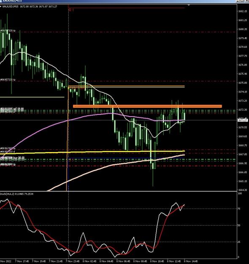Select the yellow trendline on the chart

coord(92,152)
